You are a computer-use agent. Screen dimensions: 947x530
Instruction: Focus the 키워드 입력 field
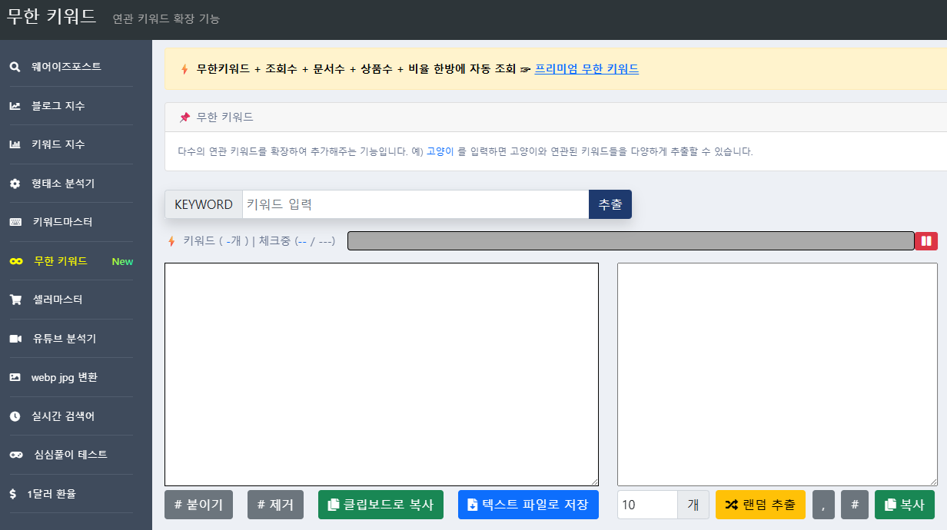click(x=415, y=204)
